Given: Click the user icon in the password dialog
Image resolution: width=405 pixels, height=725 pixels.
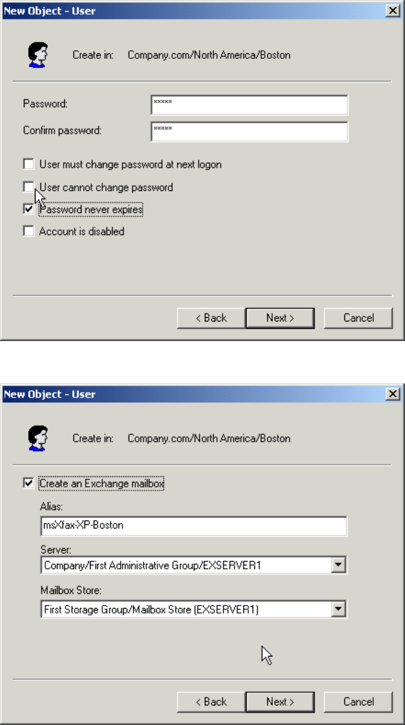Looking at the screenshot, I should pyautogui.click(x=38, y=54).
